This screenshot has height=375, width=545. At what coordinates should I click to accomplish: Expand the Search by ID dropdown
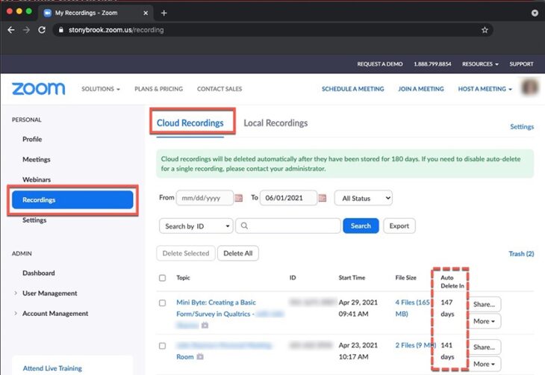196,226
